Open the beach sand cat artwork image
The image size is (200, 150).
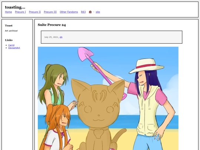coord(108,99)
